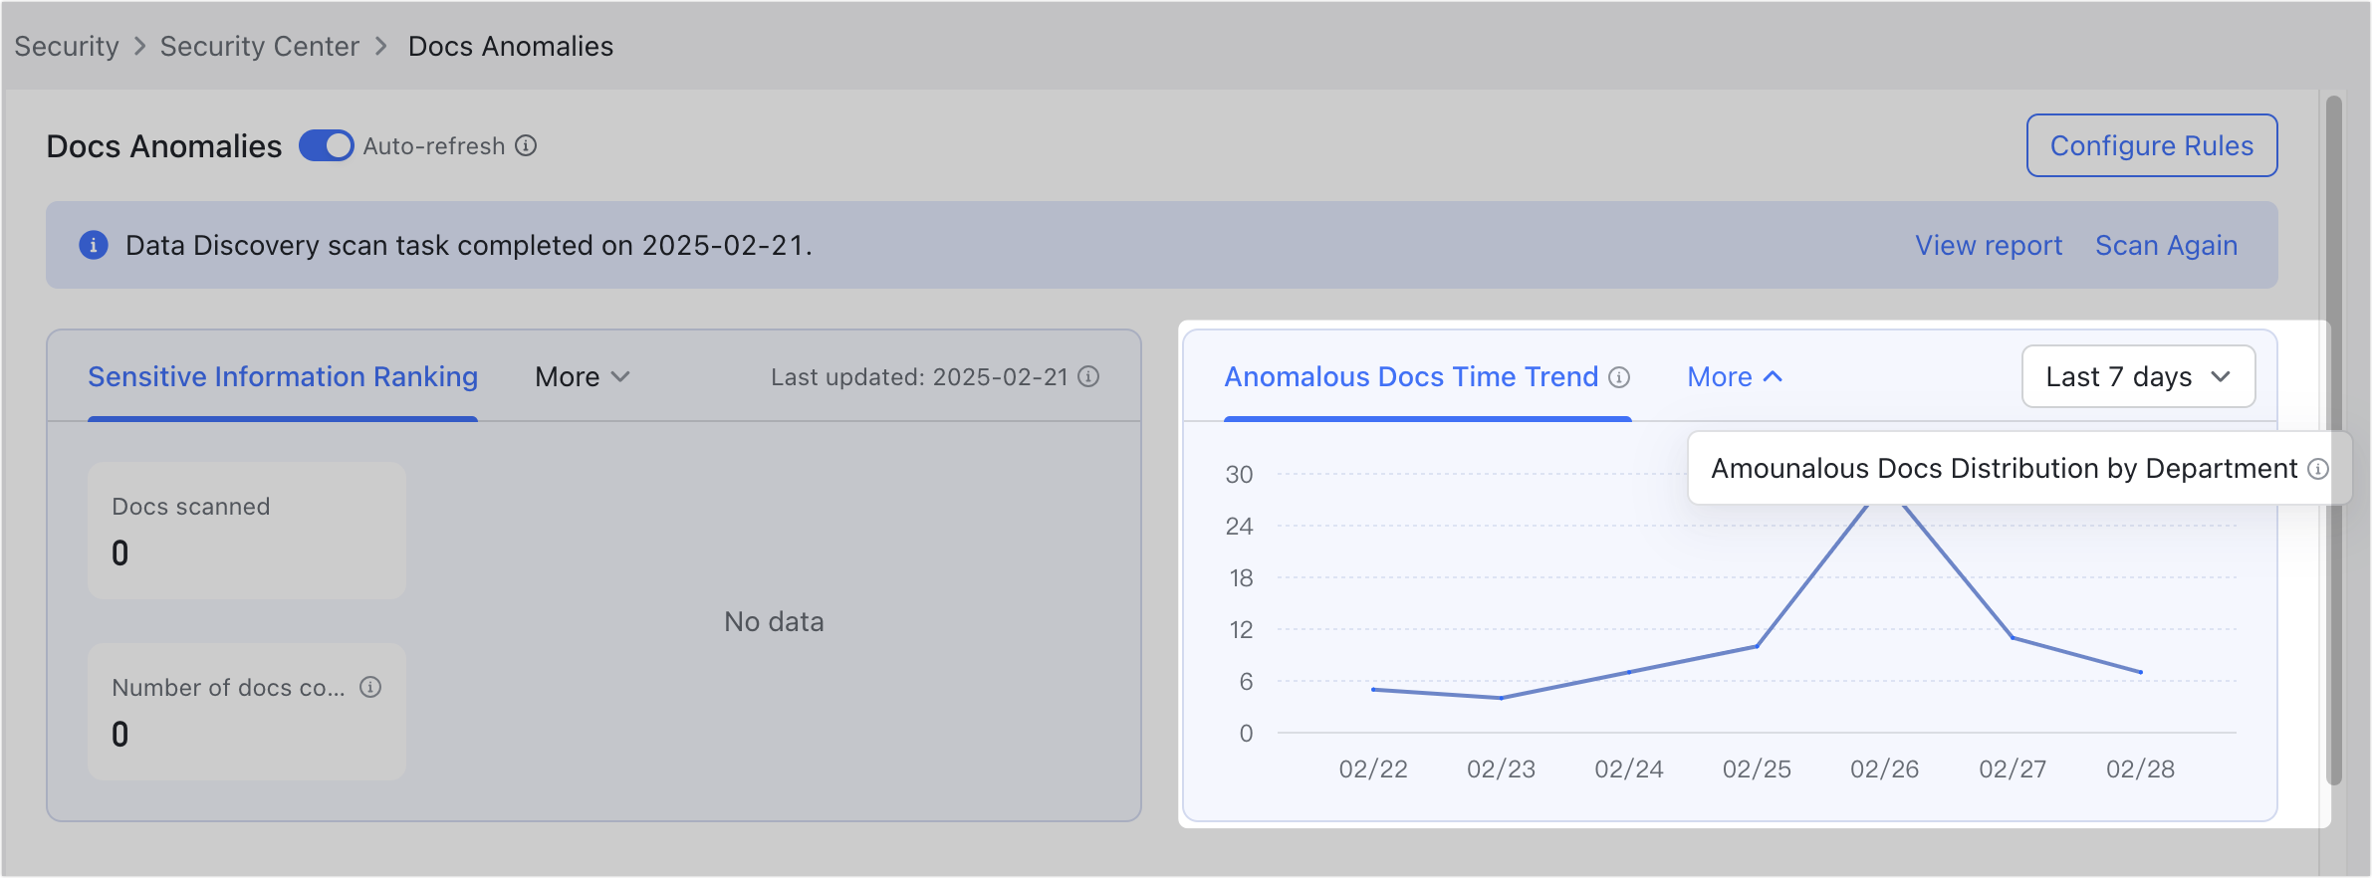Click info icon beside Last updated date

[x=1088, y=376]
